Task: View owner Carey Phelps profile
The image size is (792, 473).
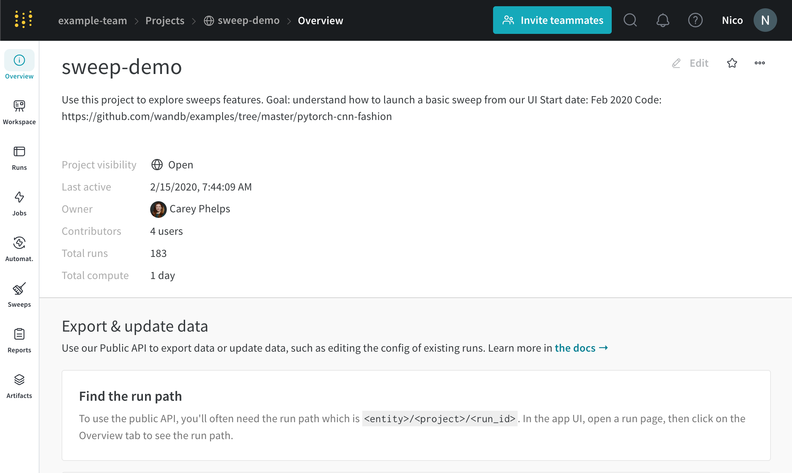Action: point(200,209)
